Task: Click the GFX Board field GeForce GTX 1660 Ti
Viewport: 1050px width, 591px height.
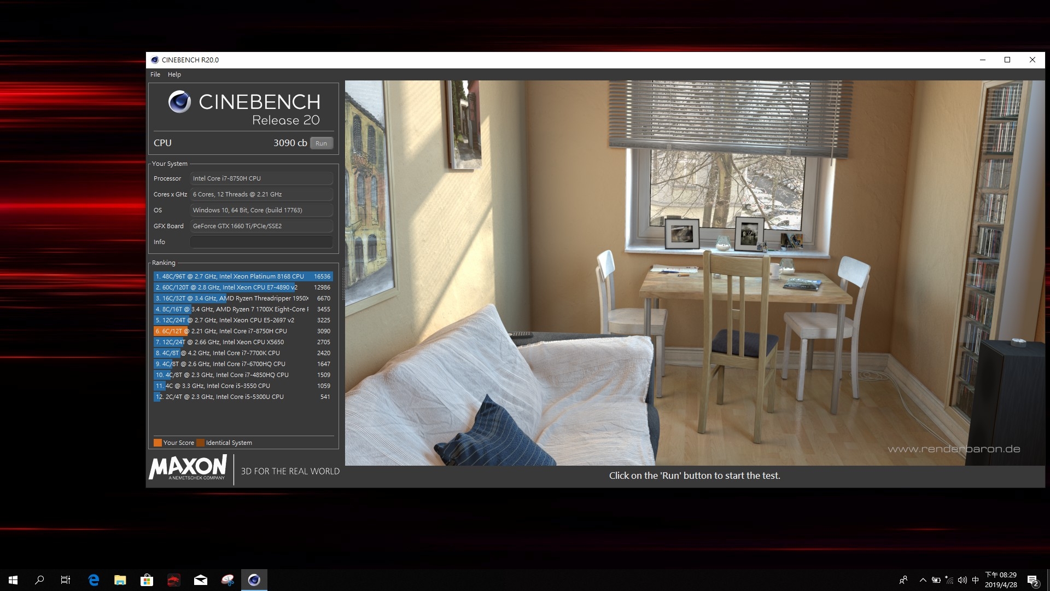Action: click(x=261, y=226)
